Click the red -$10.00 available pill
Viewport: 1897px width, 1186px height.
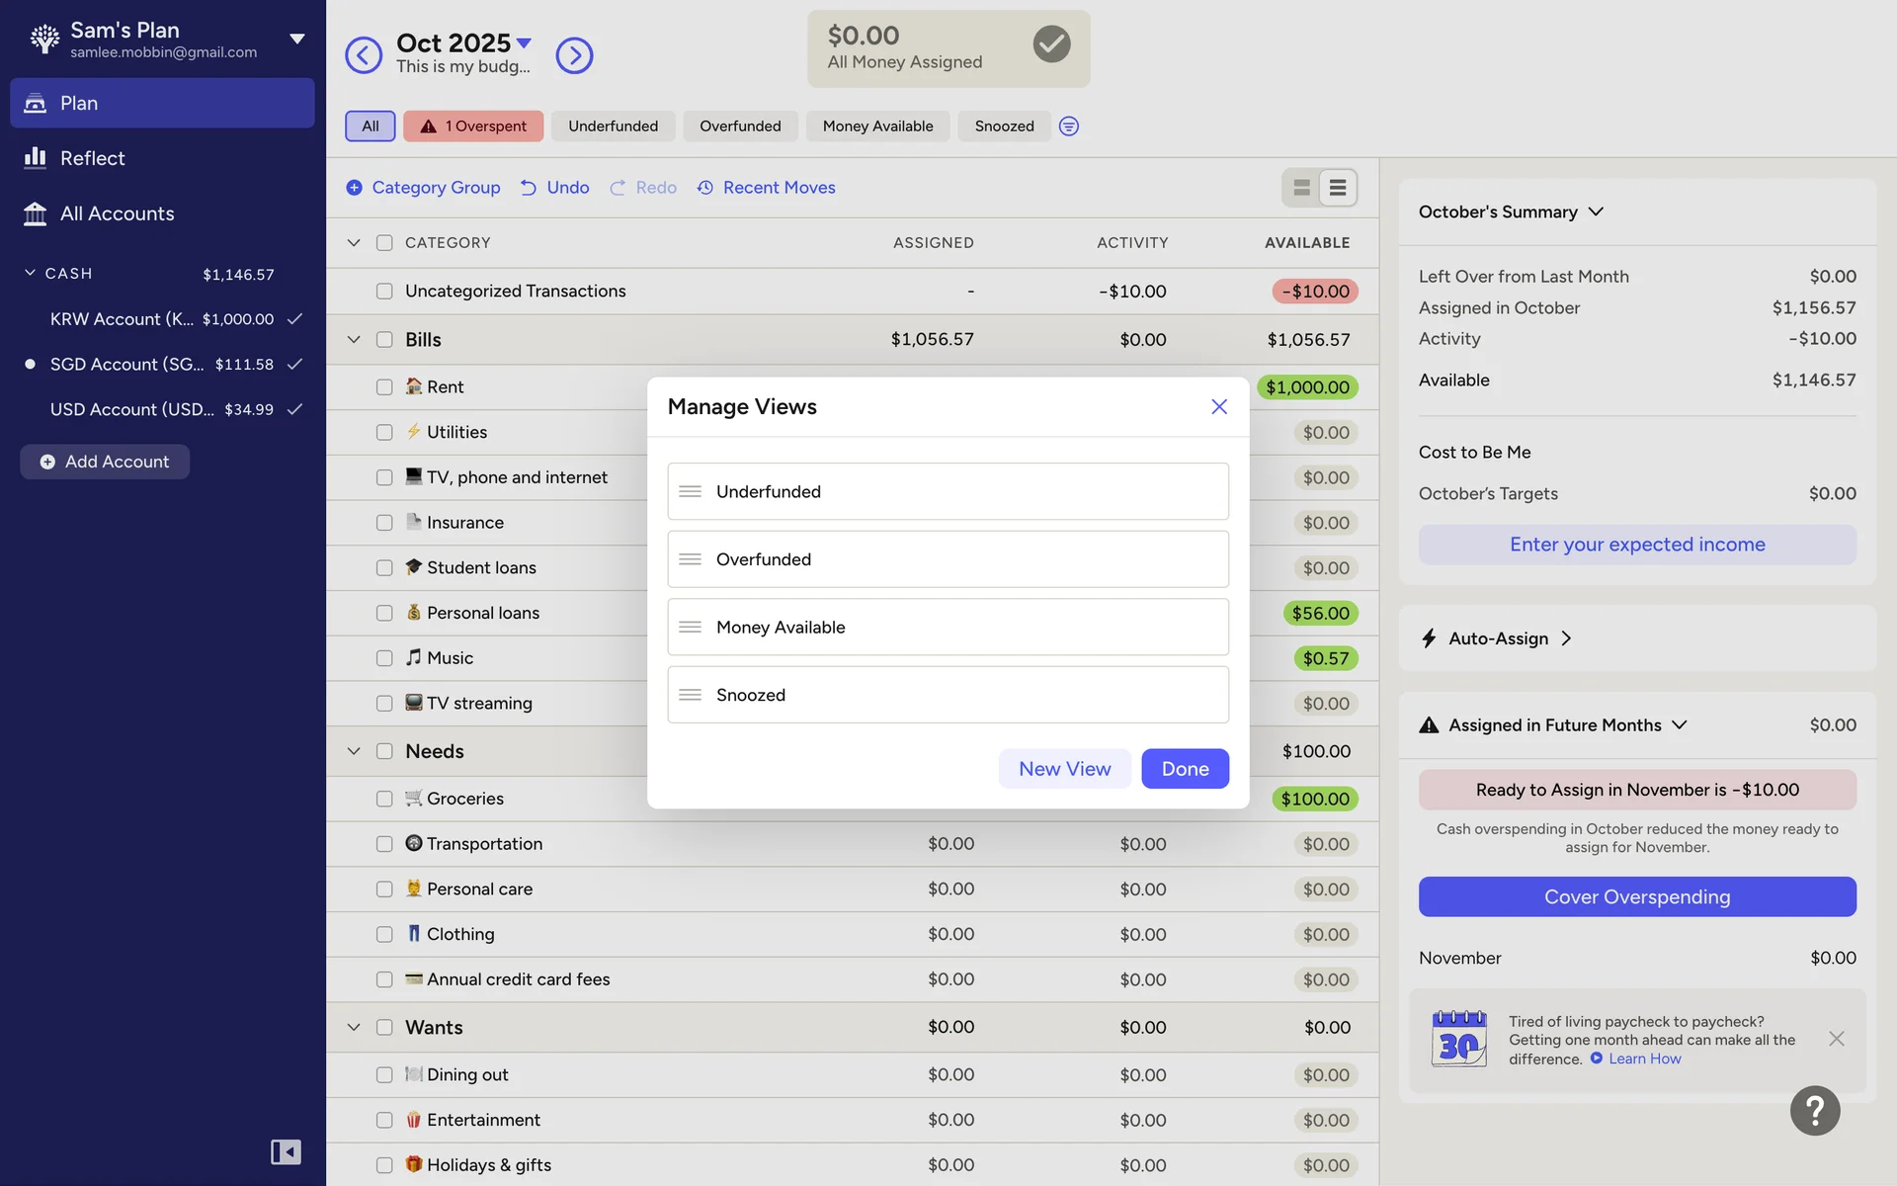[x=1314, y=292]
